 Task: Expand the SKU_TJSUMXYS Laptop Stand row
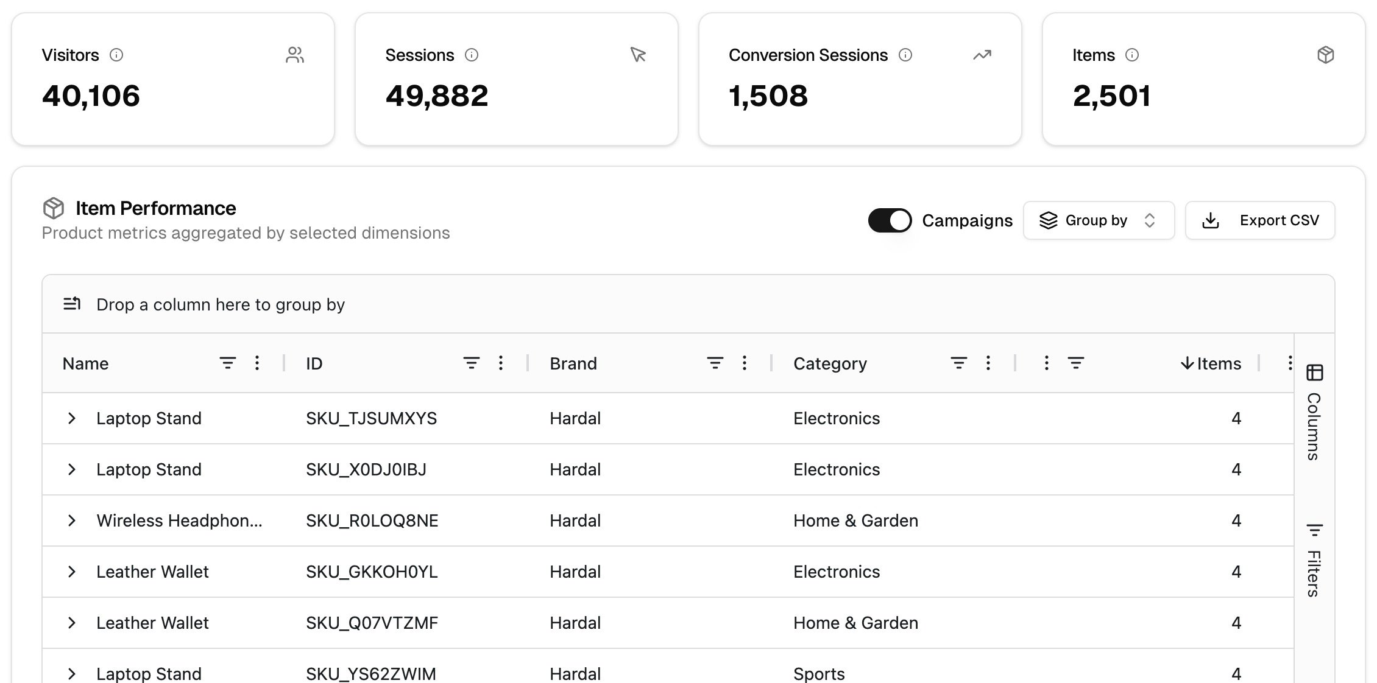(72, 418)
